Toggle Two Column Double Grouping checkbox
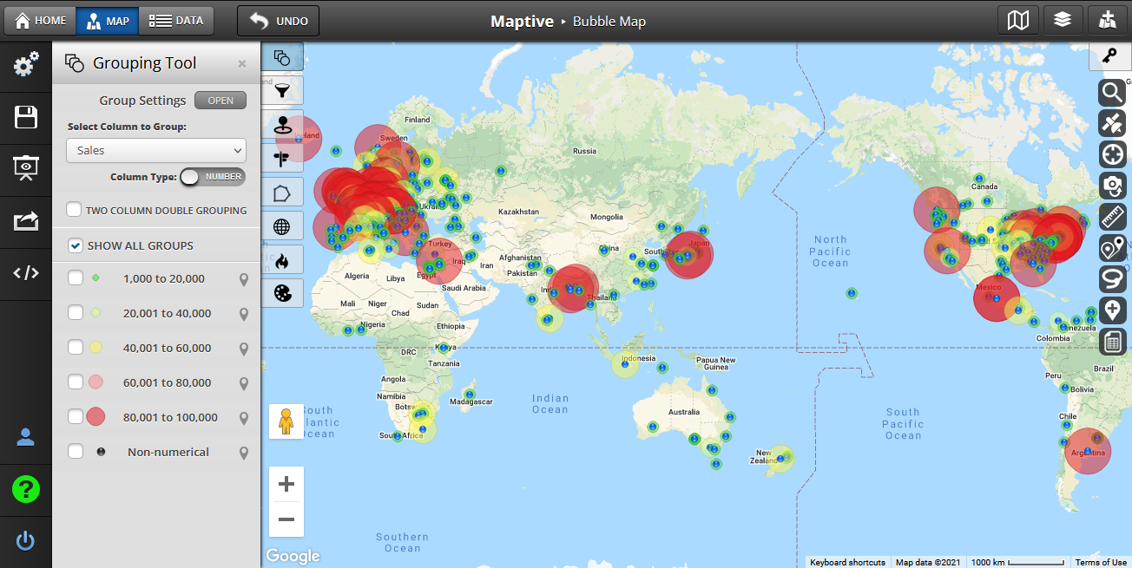 75,210
